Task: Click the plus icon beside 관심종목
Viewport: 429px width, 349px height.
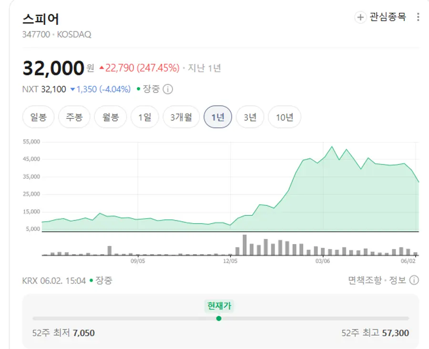Action: 360,17
